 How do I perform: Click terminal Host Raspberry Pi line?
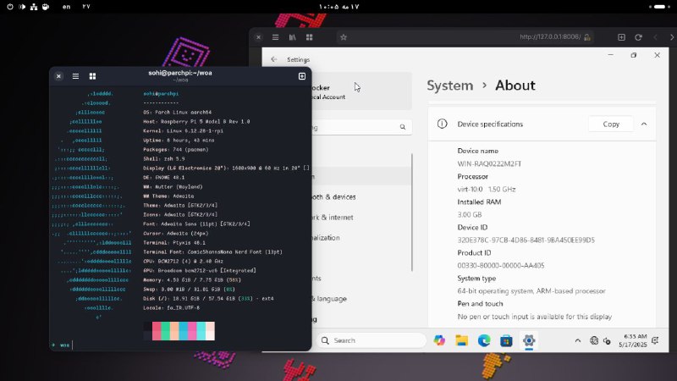point(196,121)
